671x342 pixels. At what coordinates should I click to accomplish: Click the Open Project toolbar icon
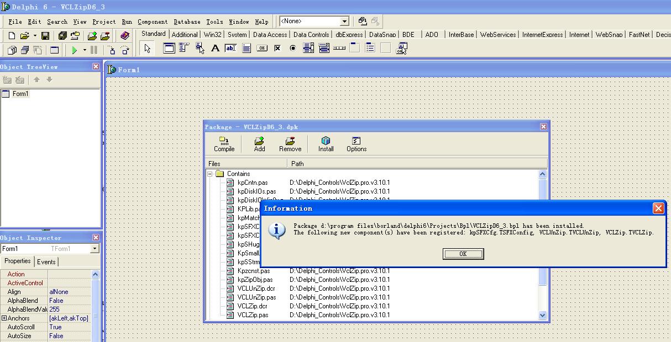[75, 36]
